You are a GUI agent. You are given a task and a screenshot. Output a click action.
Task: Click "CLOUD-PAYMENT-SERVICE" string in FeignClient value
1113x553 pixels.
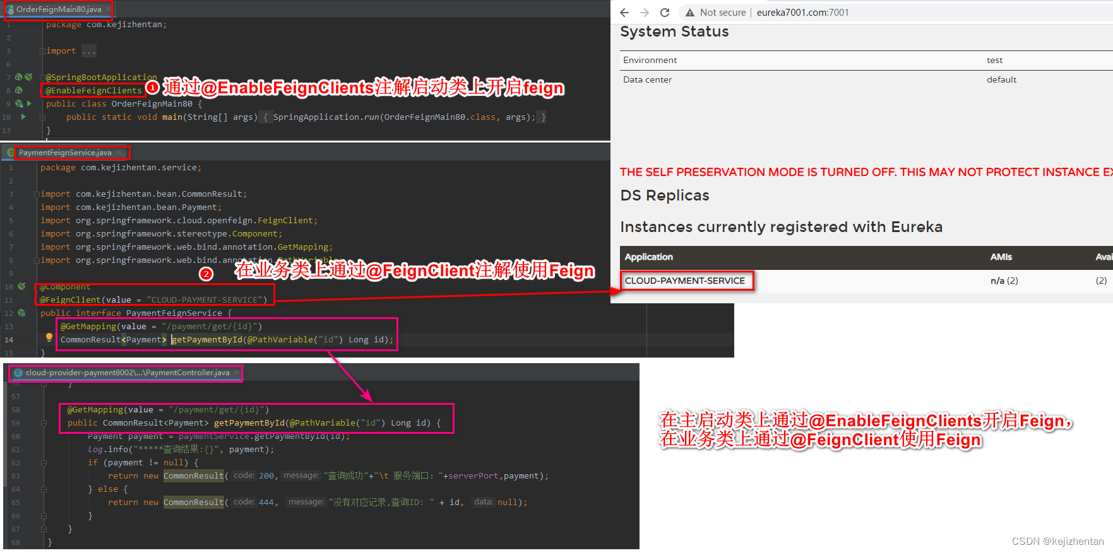coord(204,300)
